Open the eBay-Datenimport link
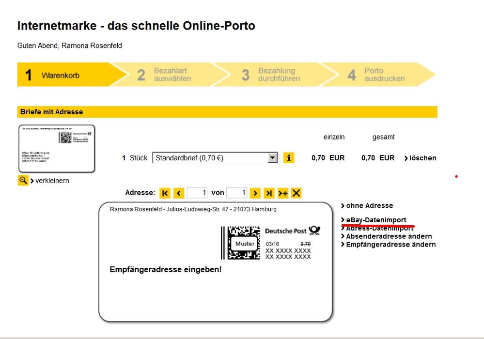 (376, 220)
